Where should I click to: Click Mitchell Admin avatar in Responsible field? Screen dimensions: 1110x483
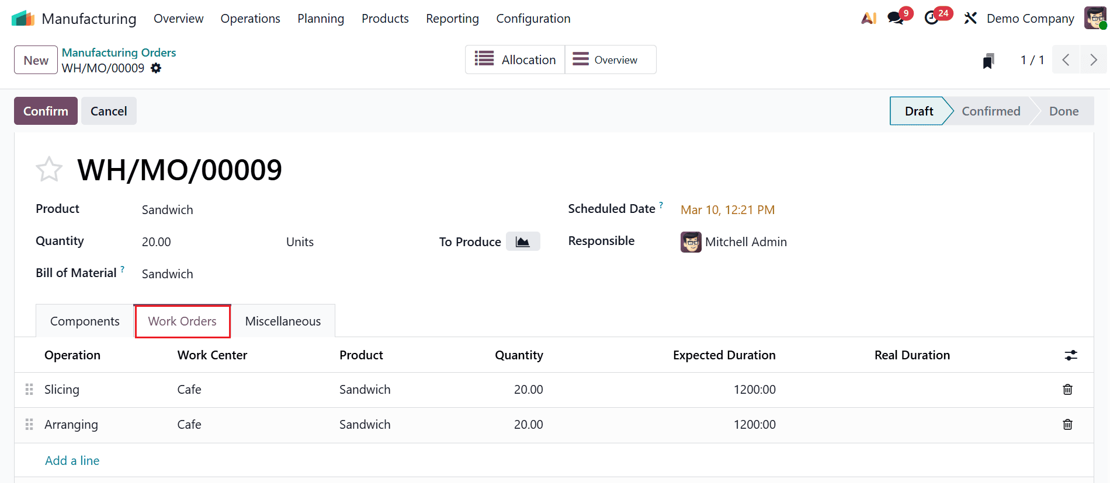click(691, 242)
